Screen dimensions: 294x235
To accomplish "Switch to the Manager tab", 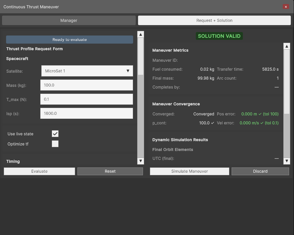I will click(69, 20).
